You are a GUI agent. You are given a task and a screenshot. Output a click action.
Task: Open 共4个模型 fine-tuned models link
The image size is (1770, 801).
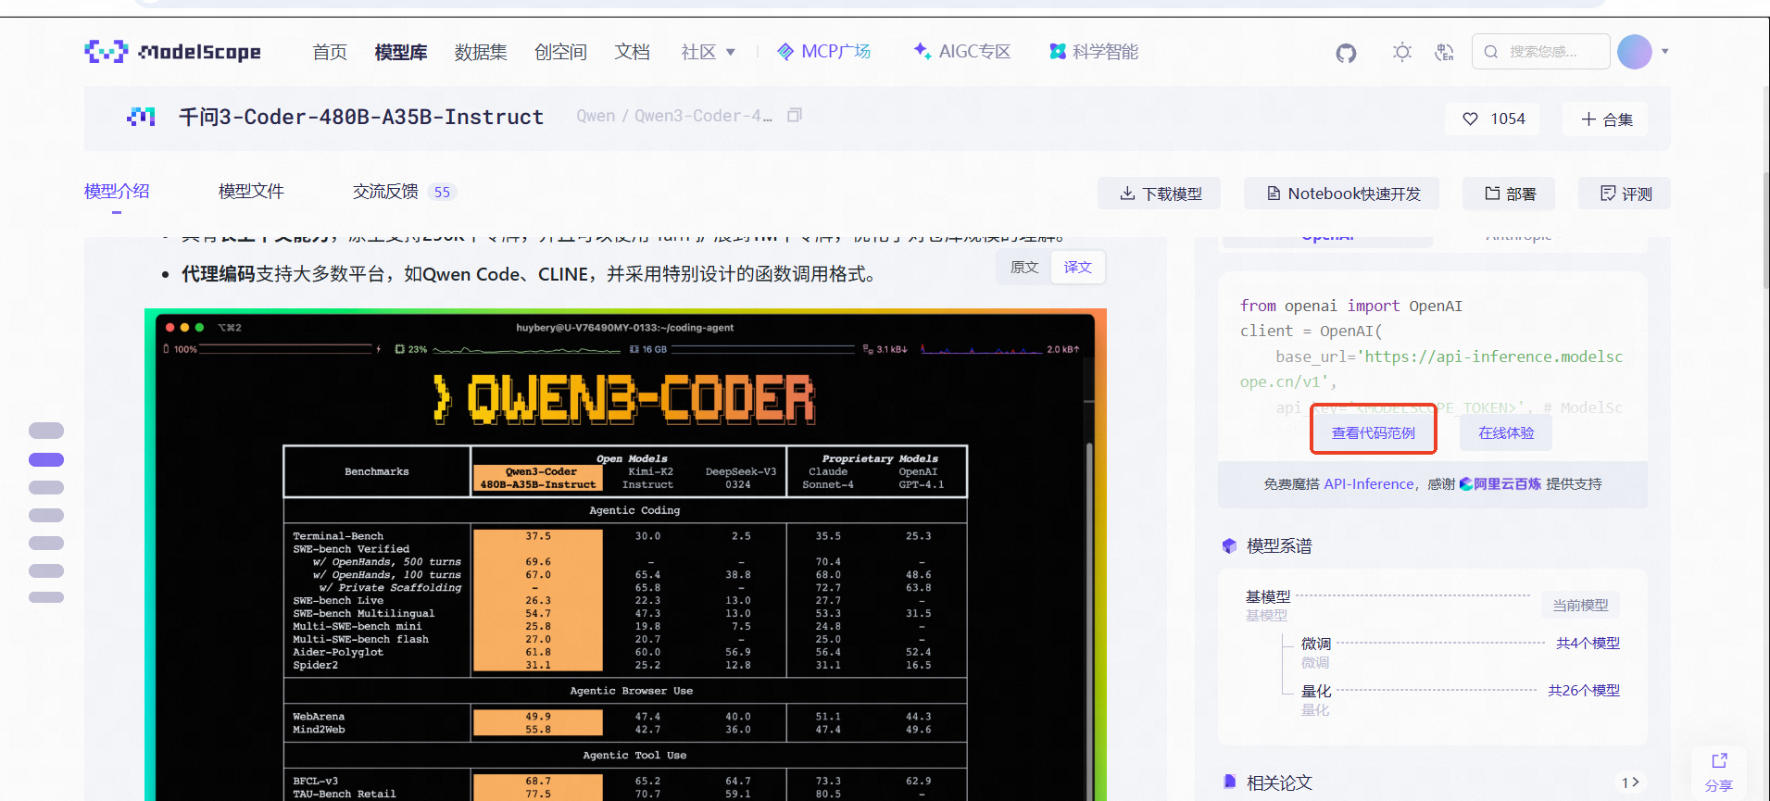tap(1588, 643)
